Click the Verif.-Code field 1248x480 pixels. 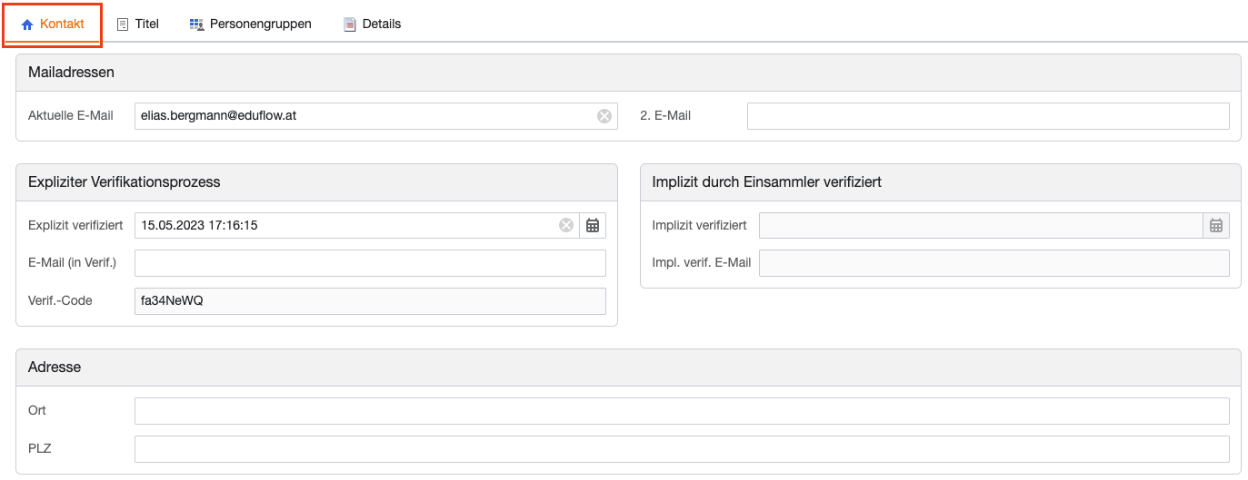pyautogui.click(x=370, y=301)
